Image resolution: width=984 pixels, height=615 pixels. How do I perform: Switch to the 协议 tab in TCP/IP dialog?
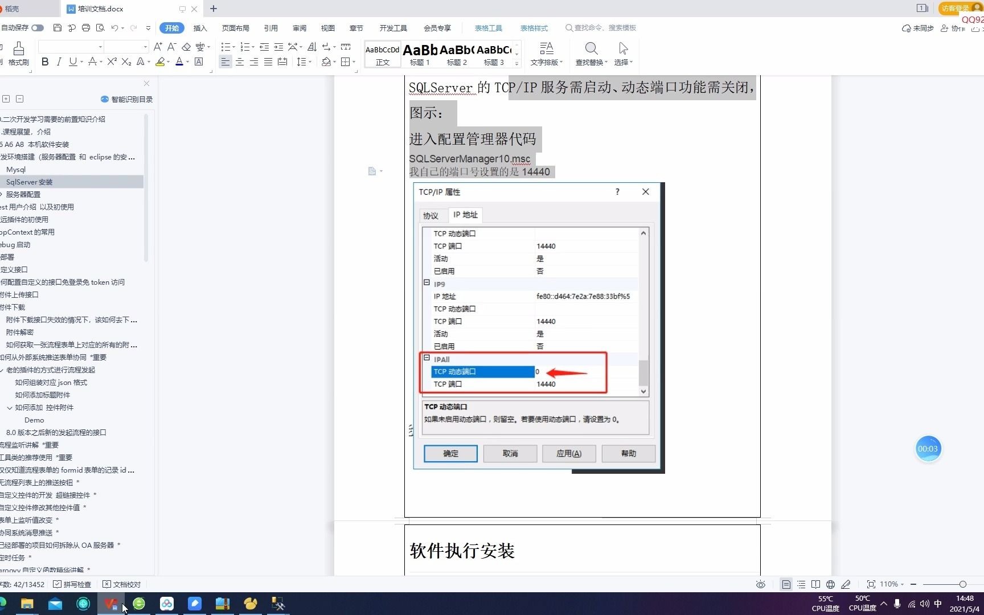coord(430,215)
